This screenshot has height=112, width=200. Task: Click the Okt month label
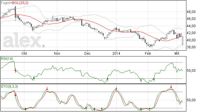click(x=24, y=53)
